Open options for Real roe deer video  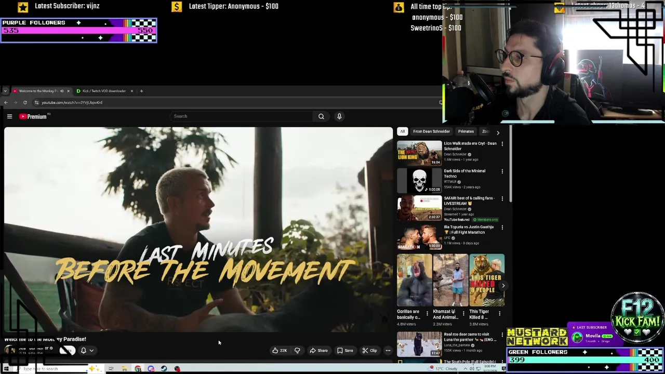tap(502, 335)
